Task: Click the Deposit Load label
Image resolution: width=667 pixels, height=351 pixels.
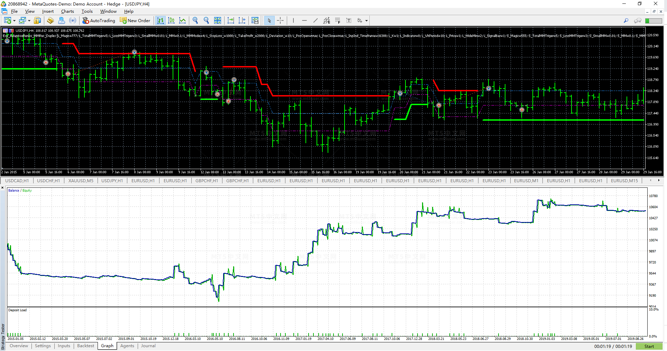Action: (18, 310)
